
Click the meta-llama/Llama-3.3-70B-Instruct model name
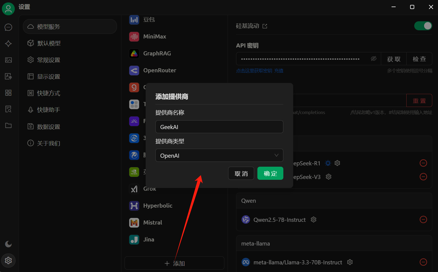[298, 262]
